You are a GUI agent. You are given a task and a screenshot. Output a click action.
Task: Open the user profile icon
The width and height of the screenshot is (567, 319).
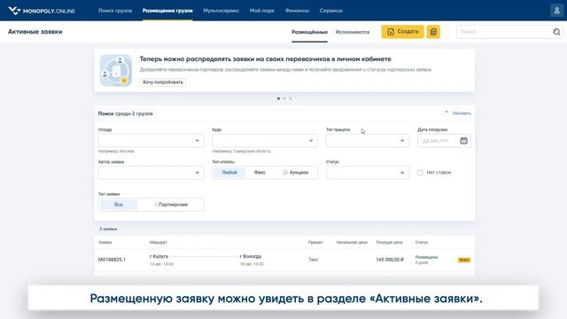556,11
